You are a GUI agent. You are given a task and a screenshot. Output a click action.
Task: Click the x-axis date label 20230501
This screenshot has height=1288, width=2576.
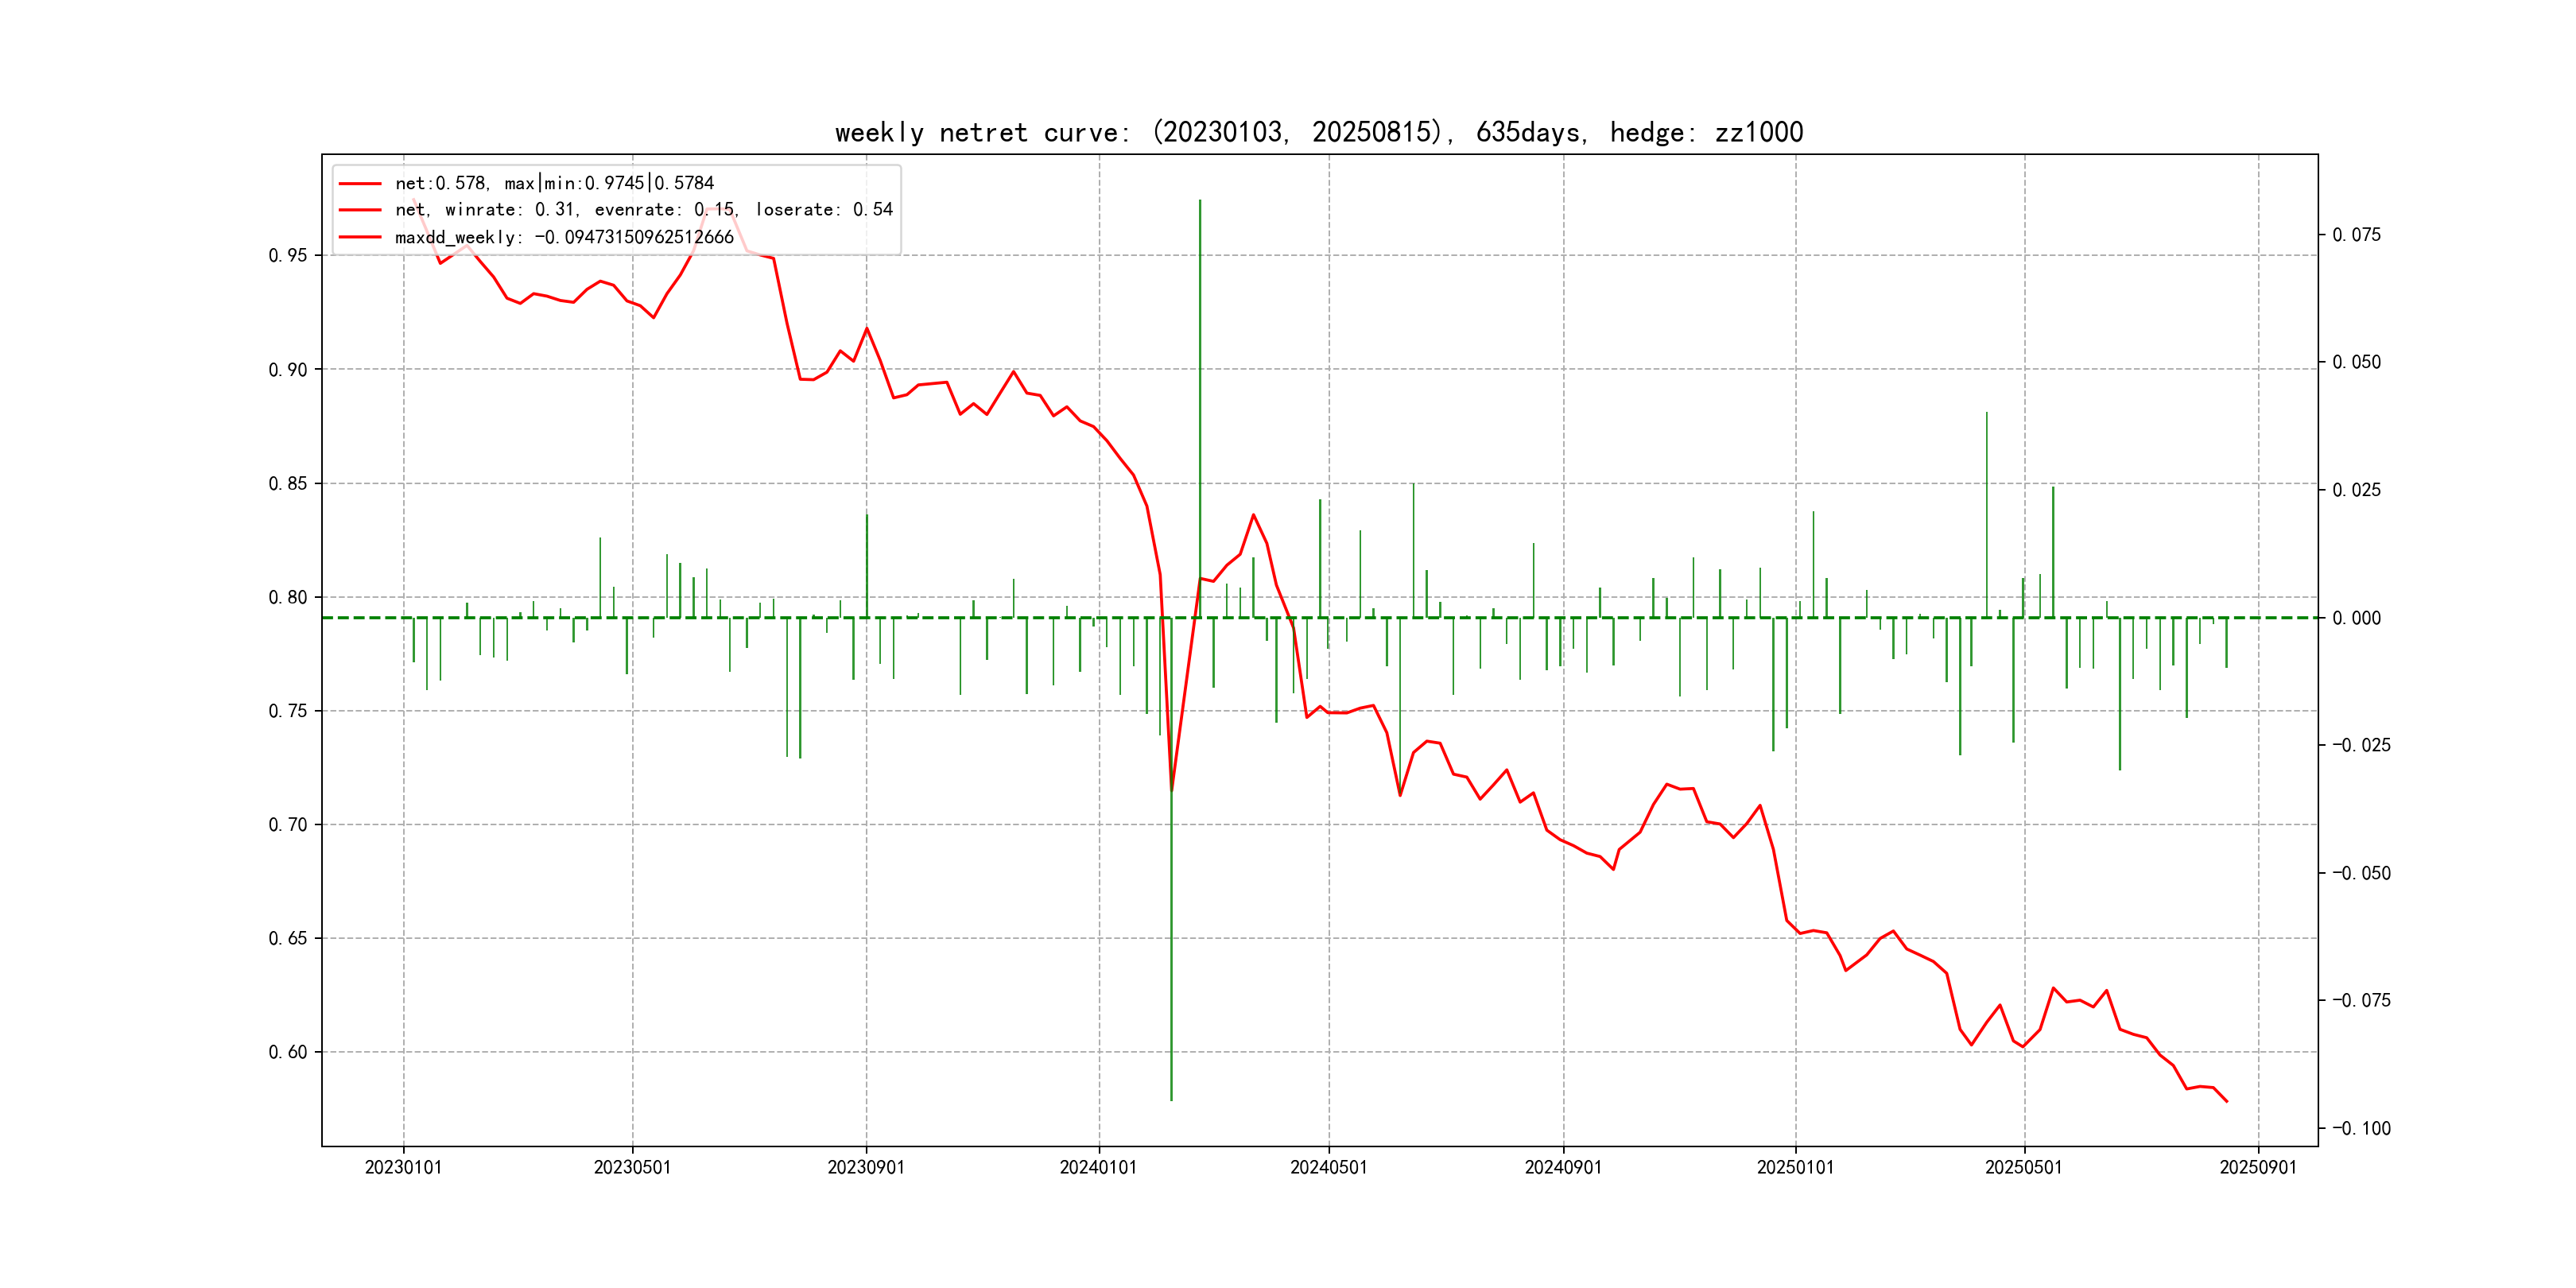(632, 1168)
